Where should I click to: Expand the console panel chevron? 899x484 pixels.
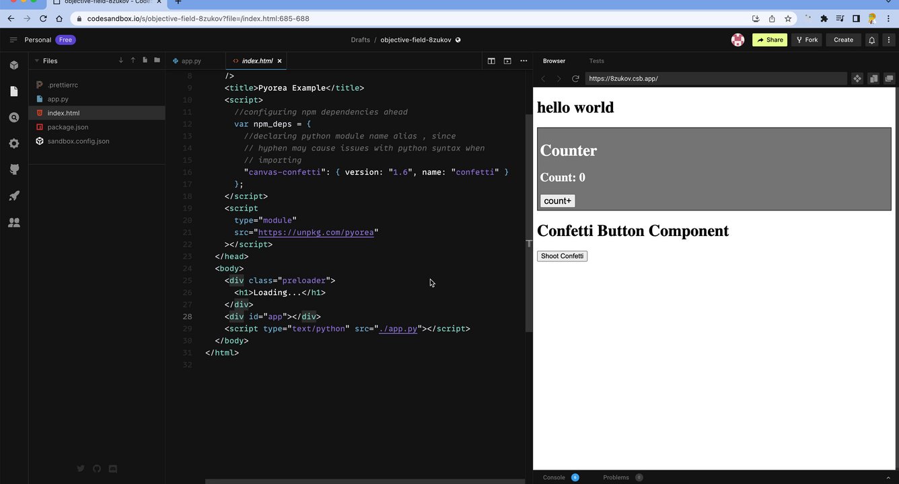pyautogui.click(x=888, y=477)
